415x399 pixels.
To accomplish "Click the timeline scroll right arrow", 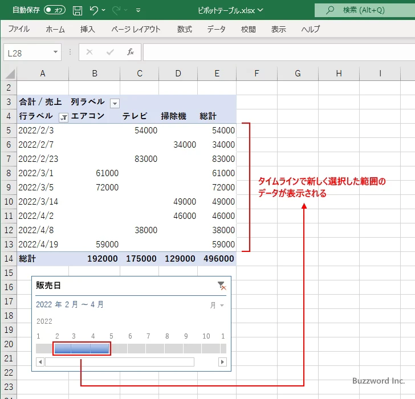I will [222, 362].
